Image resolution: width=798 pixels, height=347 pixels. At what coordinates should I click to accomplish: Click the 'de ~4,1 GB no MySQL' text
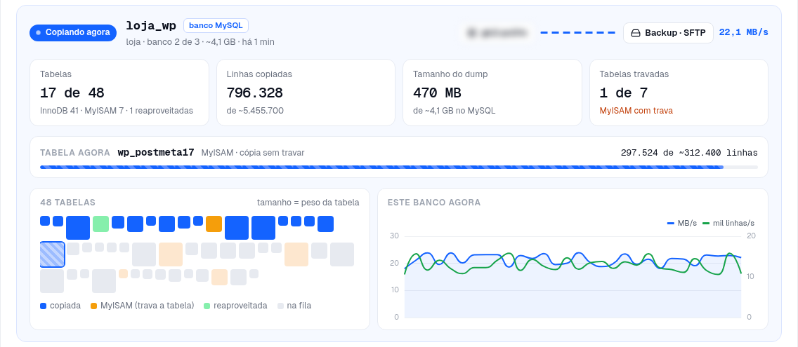(x=454, y=110)
